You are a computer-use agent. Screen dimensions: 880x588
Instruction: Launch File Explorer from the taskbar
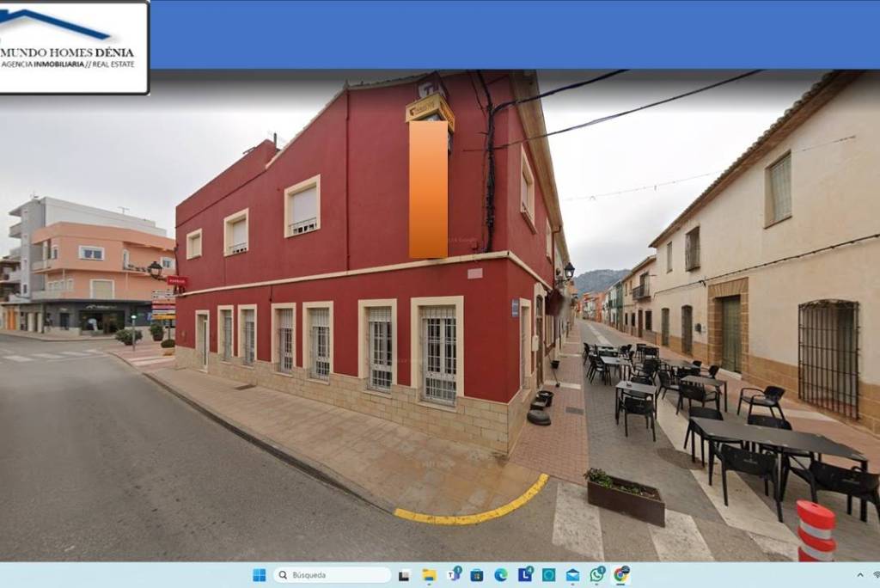click(428, 575)
